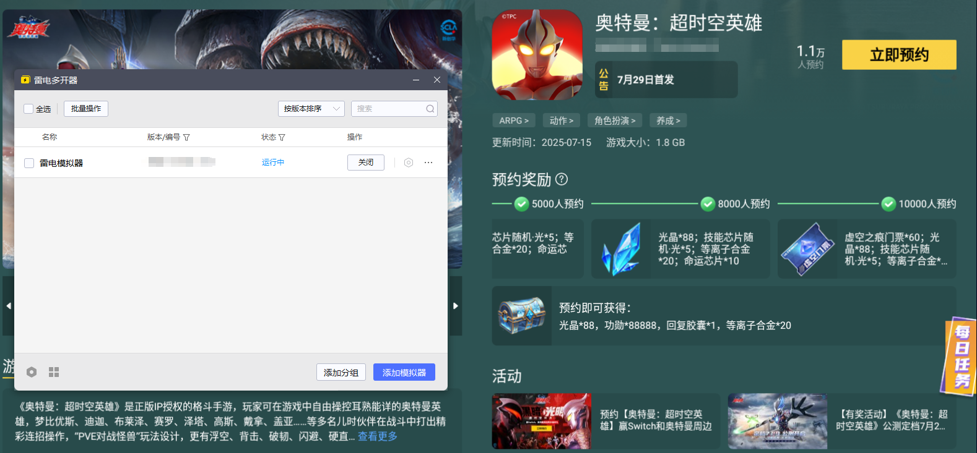977x453 pixels.
Task: Open settings hexagon for 雷电模拟器 row
Action: coord(409,163)
